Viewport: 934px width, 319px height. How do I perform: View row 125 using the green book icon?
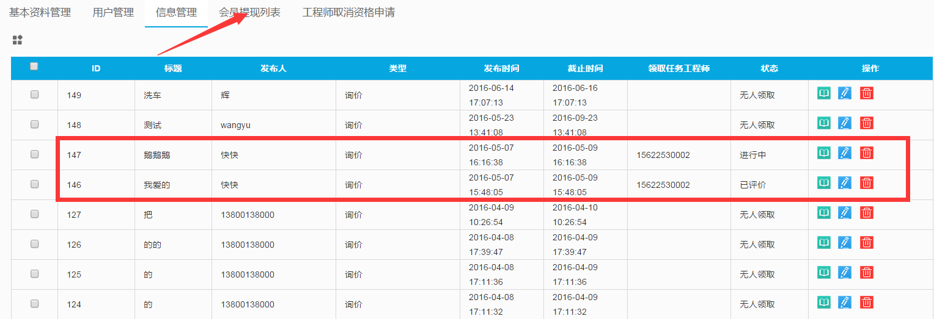pos(824,272)
